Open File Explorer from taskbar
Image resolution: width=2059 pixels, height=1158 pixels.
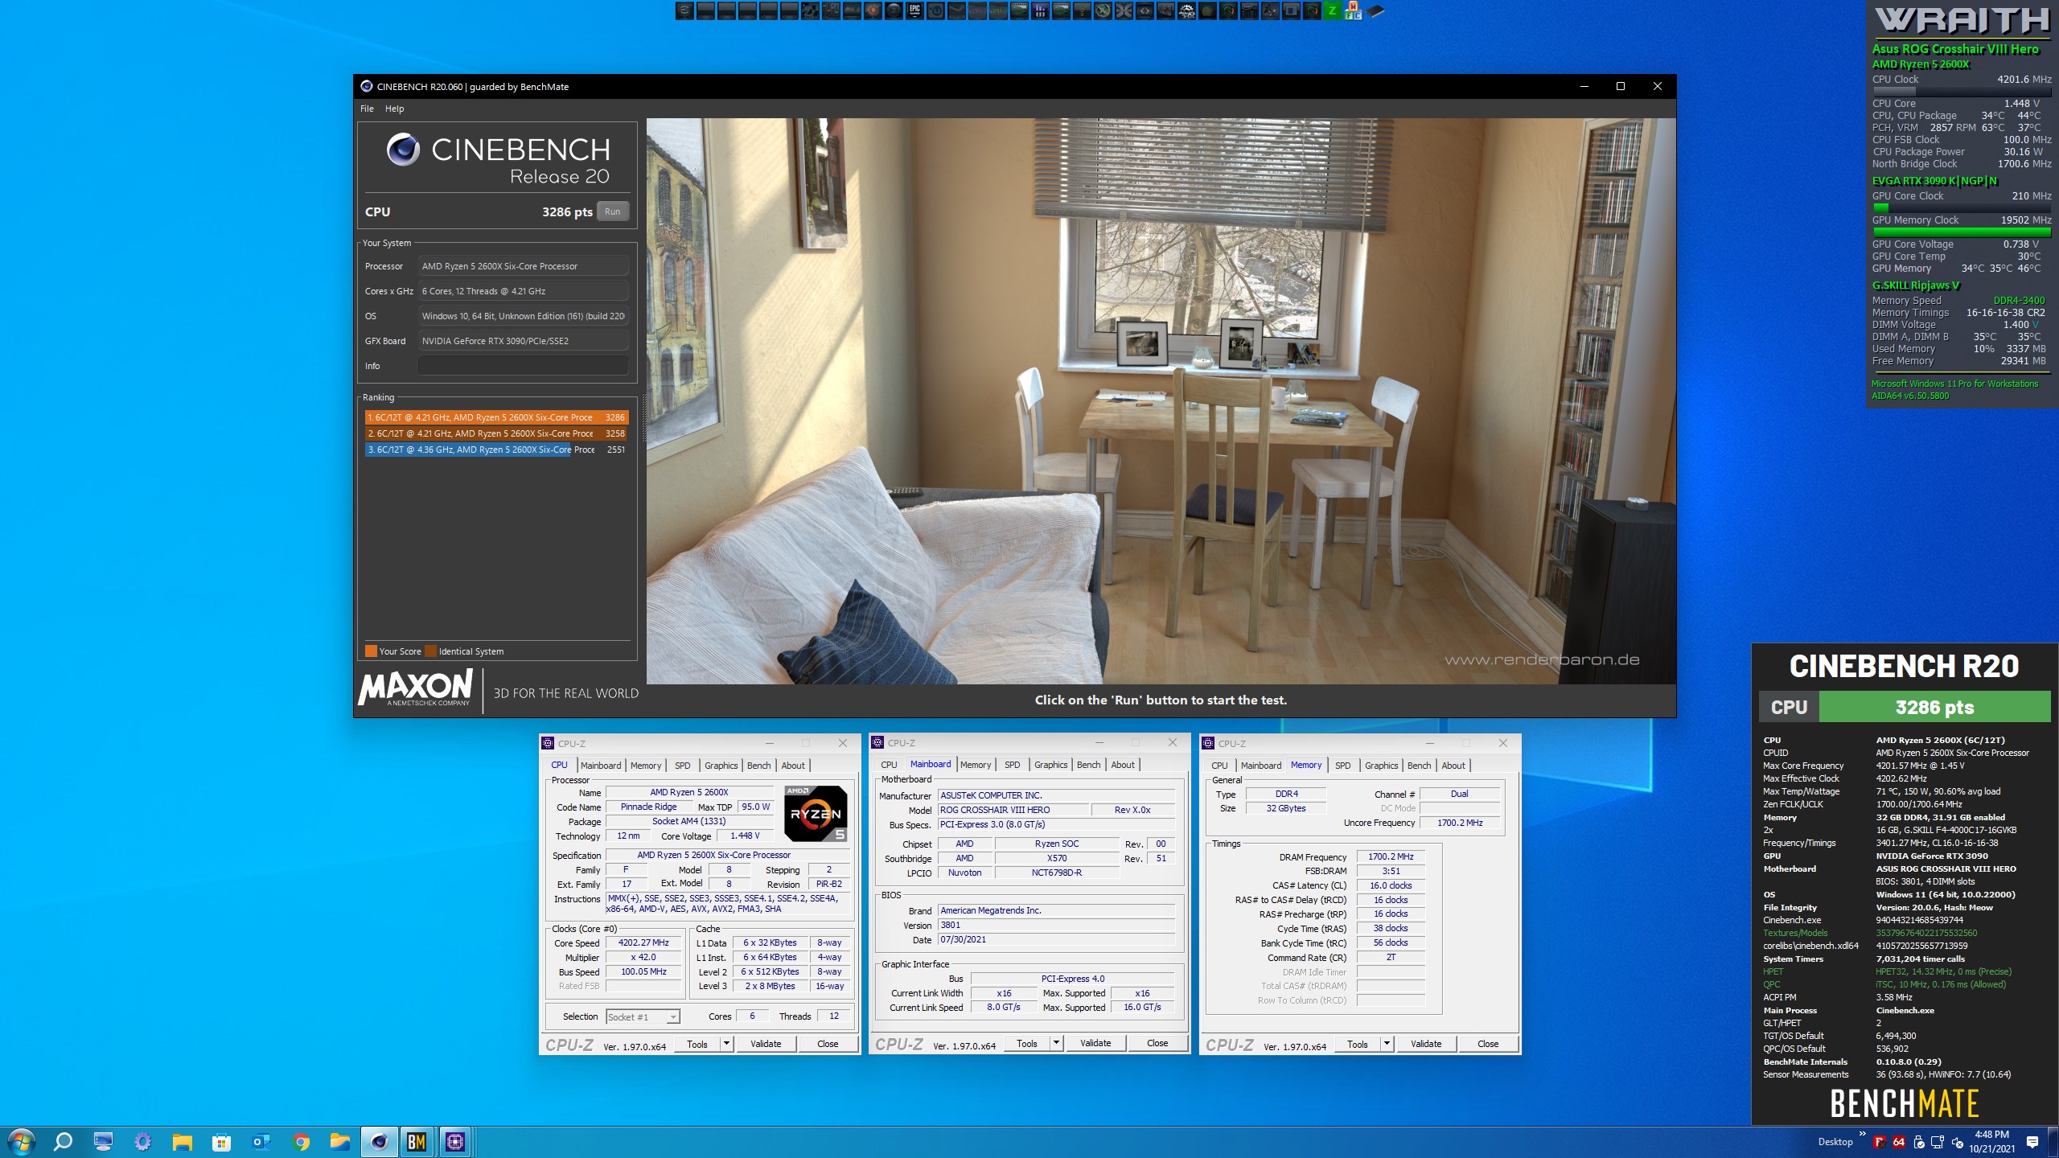[182, 1142]
